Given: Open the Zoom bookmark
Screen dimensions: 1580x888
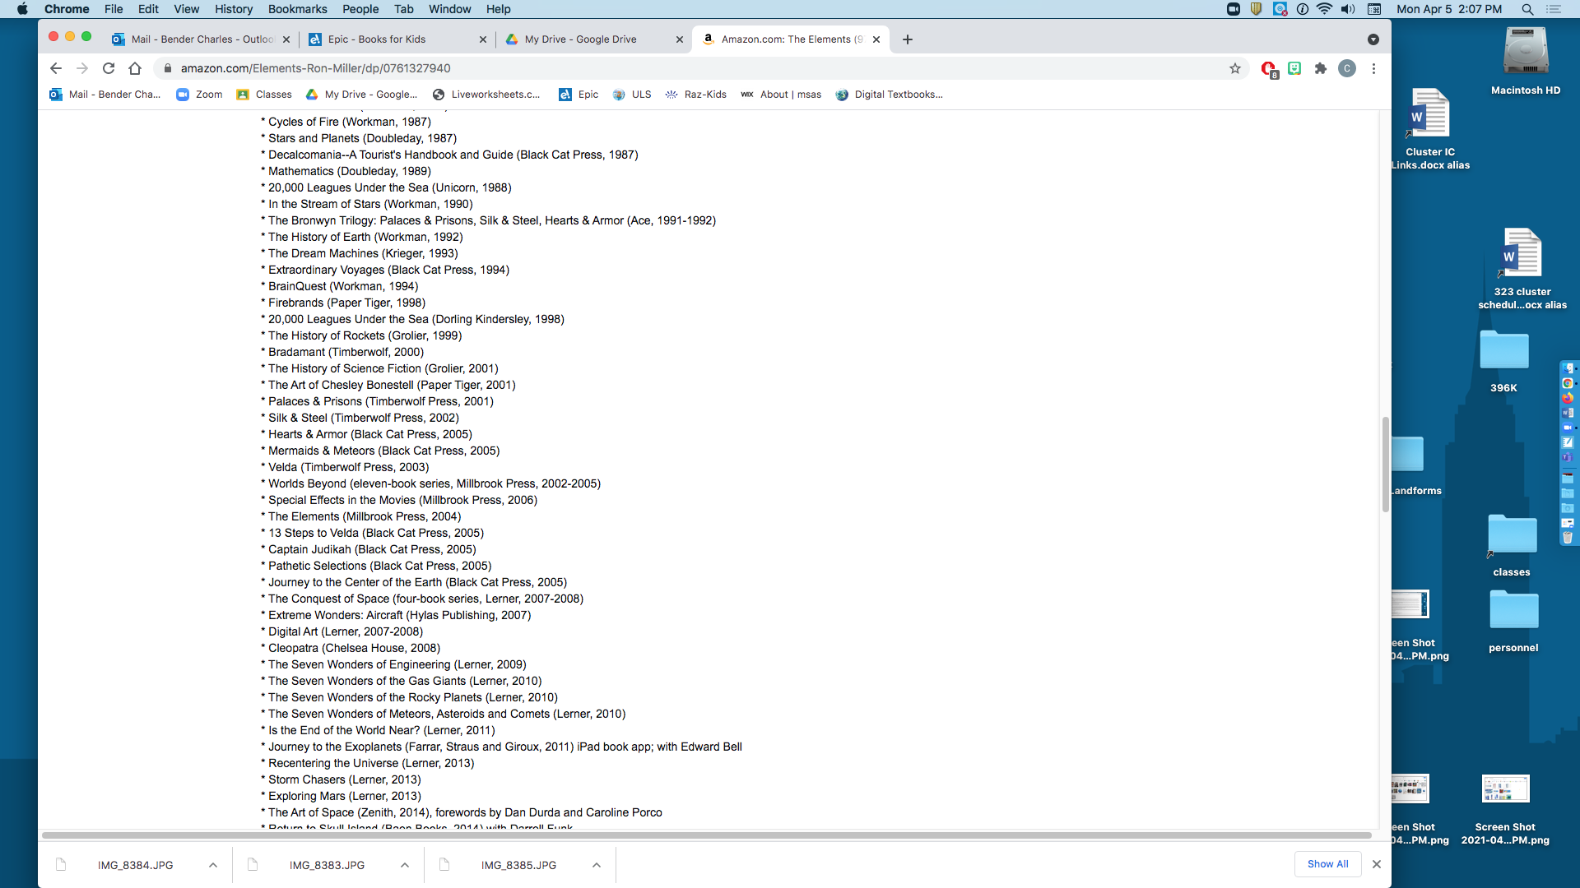Looking at the screenshot, I should [x=199, y=95].
